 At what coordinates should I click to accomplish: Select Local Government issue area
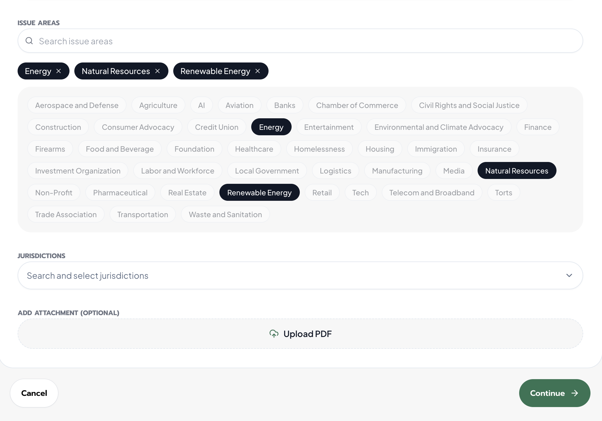click(x=267, y=170)
